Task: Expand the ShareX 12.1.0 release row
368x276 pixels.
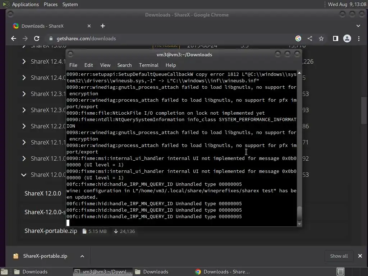Action: point(24,158)
